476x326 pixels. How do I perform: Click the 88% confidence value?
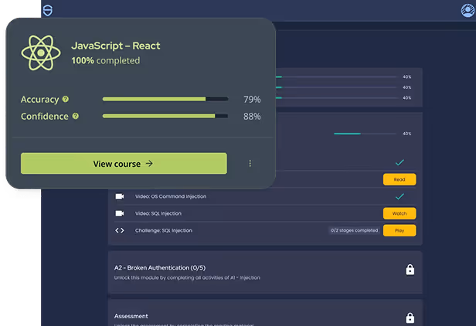coord(252,116)
